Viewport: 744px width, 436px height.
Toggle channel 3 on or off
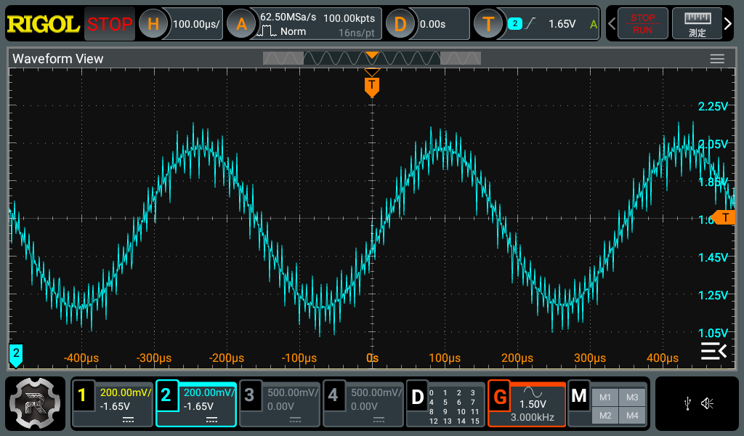click(250, 395)
